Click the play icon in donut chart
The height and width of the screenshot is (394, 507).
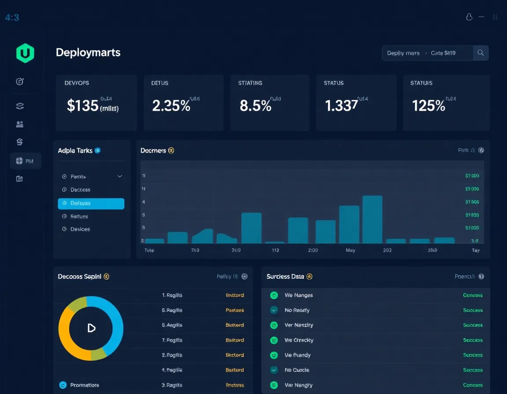click(92, 328)
